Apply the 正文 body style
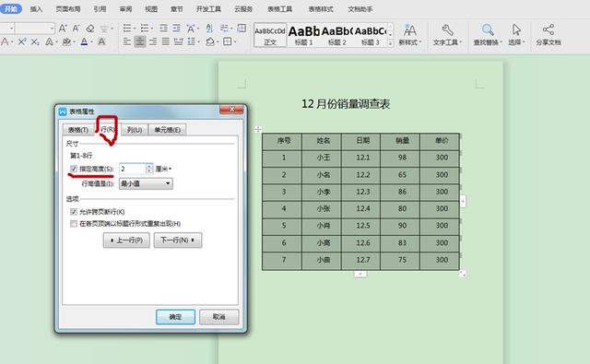Screen dimensions: 590x364 [270, 35]
